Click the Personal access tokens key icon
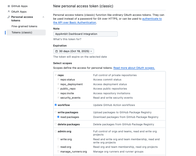 pos(9,17)
